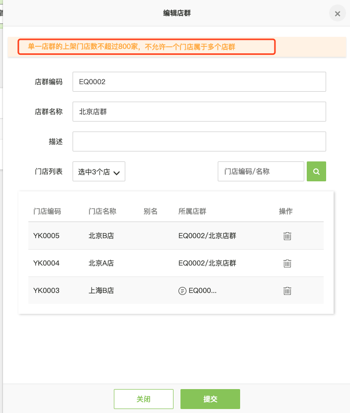Screen dimensions: 350x413
Task: Click the 别名 column header
Action: tap(150, 211)
